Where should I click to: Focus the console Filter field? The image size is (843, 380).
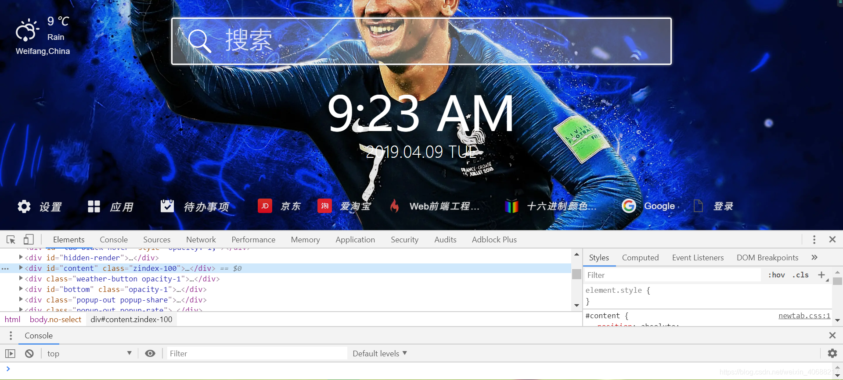[x=257, y=354]
